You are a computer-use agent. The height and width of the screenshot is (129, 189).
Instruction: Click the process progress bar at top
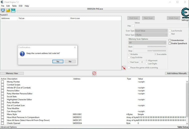tap(98, 11)
